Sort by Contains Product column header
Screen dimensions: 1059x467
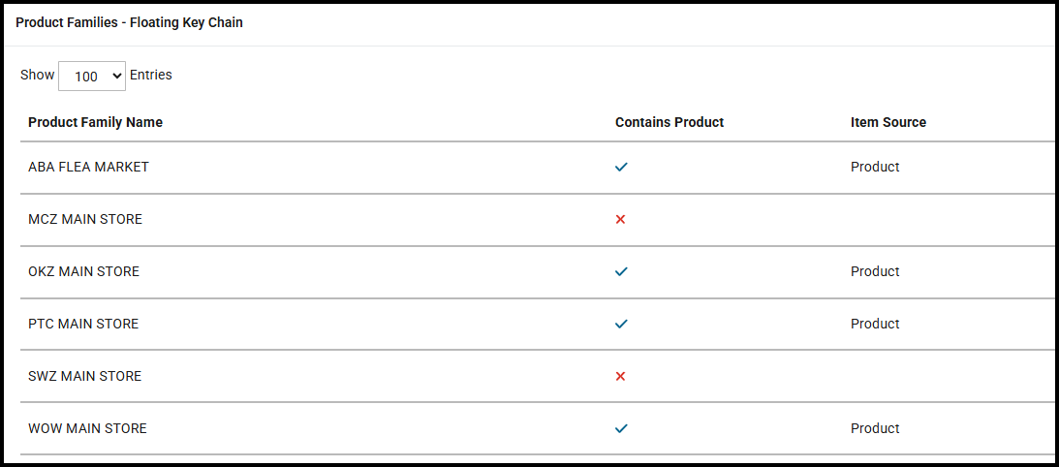(670, 122)
